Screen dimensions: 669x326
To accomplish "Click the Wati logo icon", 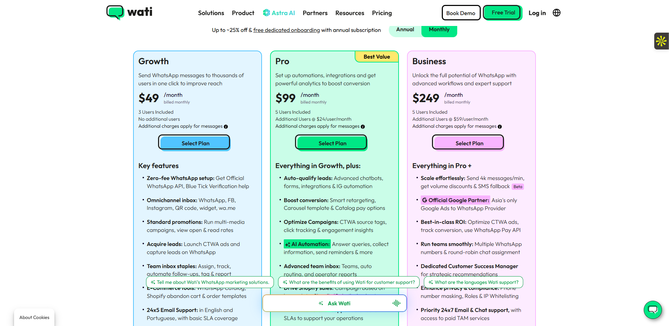I will [x=115, y=12].
